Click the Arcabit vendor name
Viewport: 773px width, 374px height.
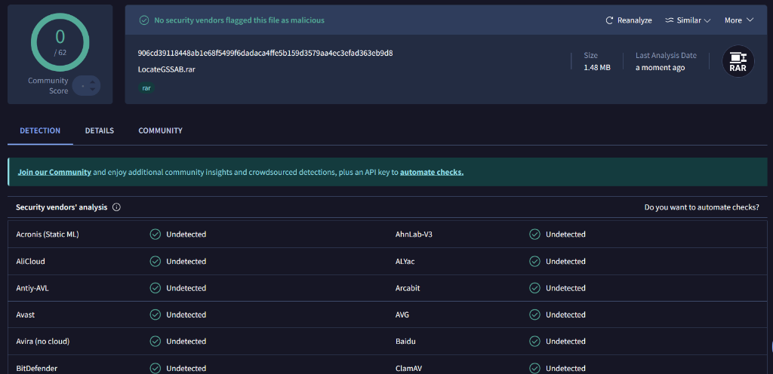(x=408, y=288)
